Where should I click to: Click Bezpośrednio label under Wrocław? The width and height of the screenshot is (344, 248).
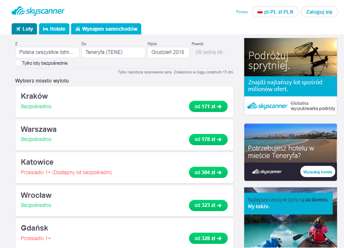pos(36,205)
